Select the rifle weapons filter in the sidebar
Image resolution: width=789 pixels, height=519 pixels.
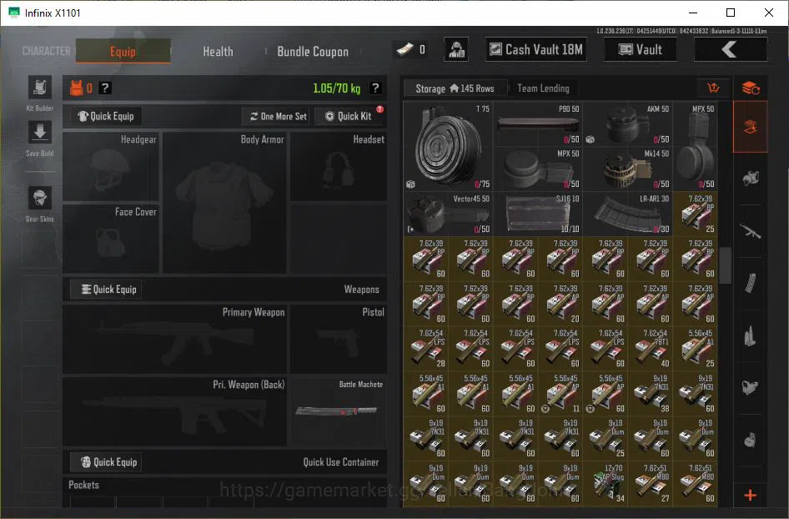[751, 231]
